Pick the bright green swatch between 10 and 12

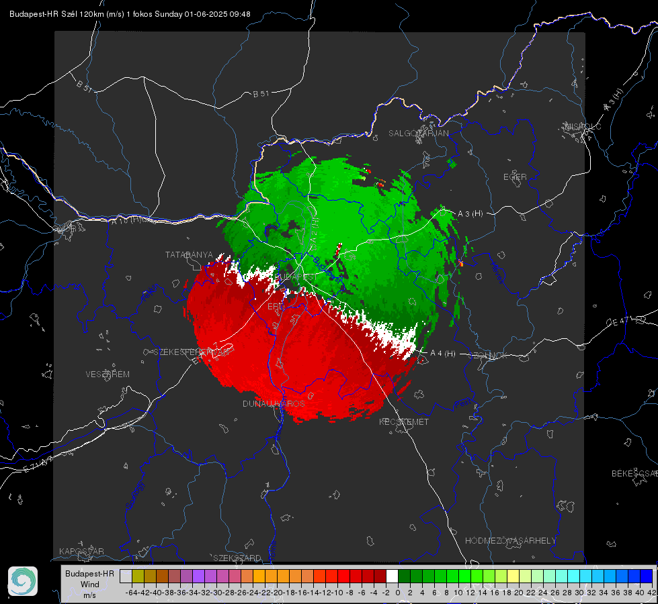(x=464, y=576)
